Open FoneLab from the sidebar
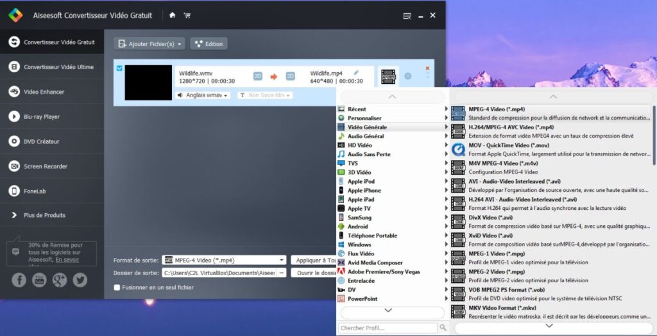Viewport: 657px width, 336px height. [52, 191]
